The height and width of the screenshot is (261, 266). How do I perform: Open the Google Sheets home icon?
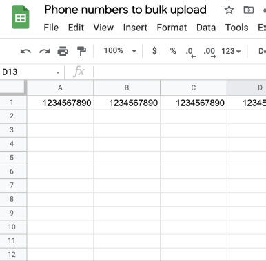(21, 17)
